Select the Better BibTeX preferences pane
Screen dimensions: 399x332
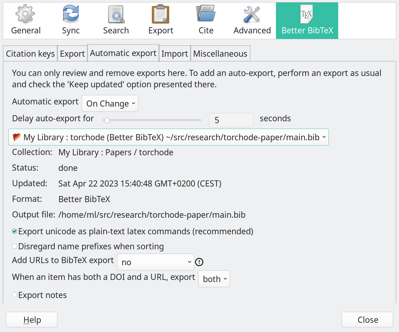307,21
